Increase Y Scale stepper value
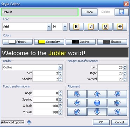 (60, 111)
